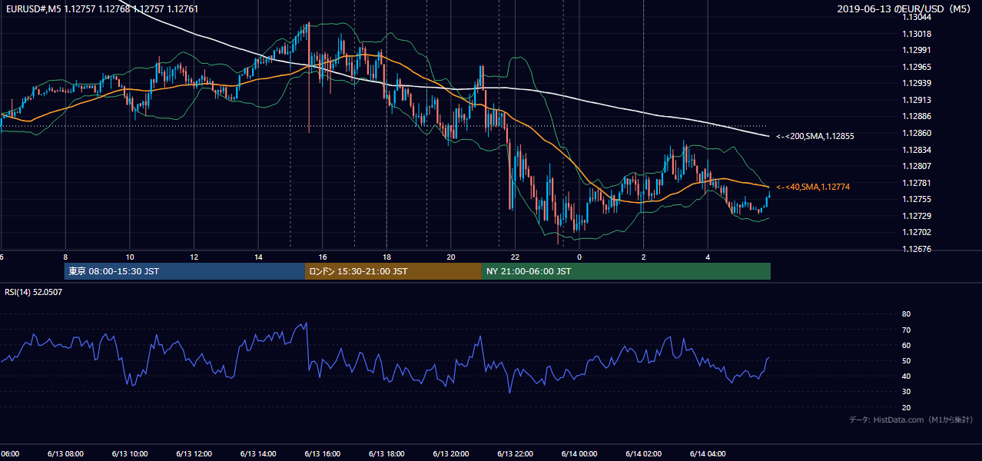Click price axis value 1.12676
The width and height of the screenshot is (982, 461).
[917, 249]
